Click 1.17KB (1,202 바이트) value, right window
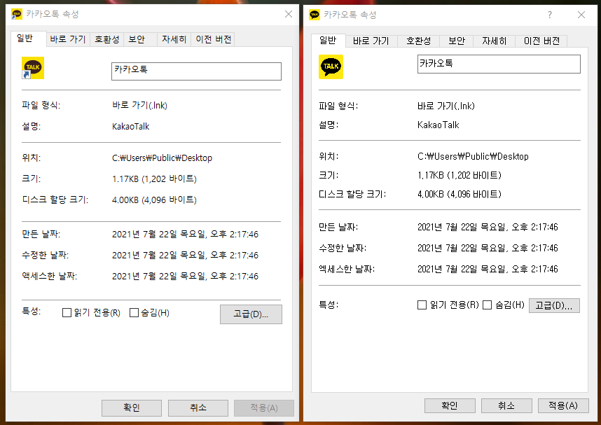 [460, 175]
